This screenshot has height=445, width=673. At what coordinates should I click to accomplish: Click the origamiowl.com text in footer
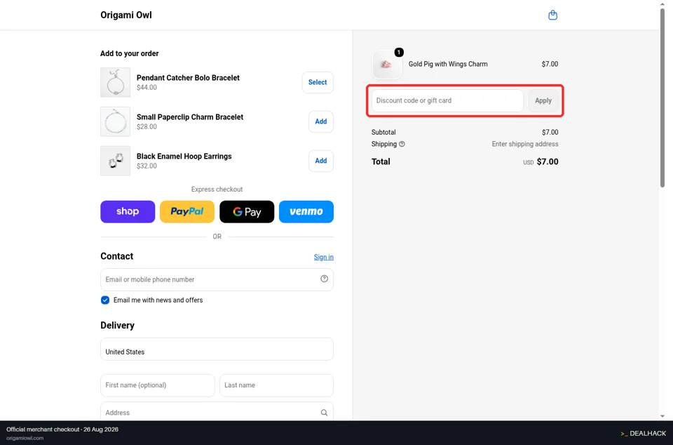25,438
